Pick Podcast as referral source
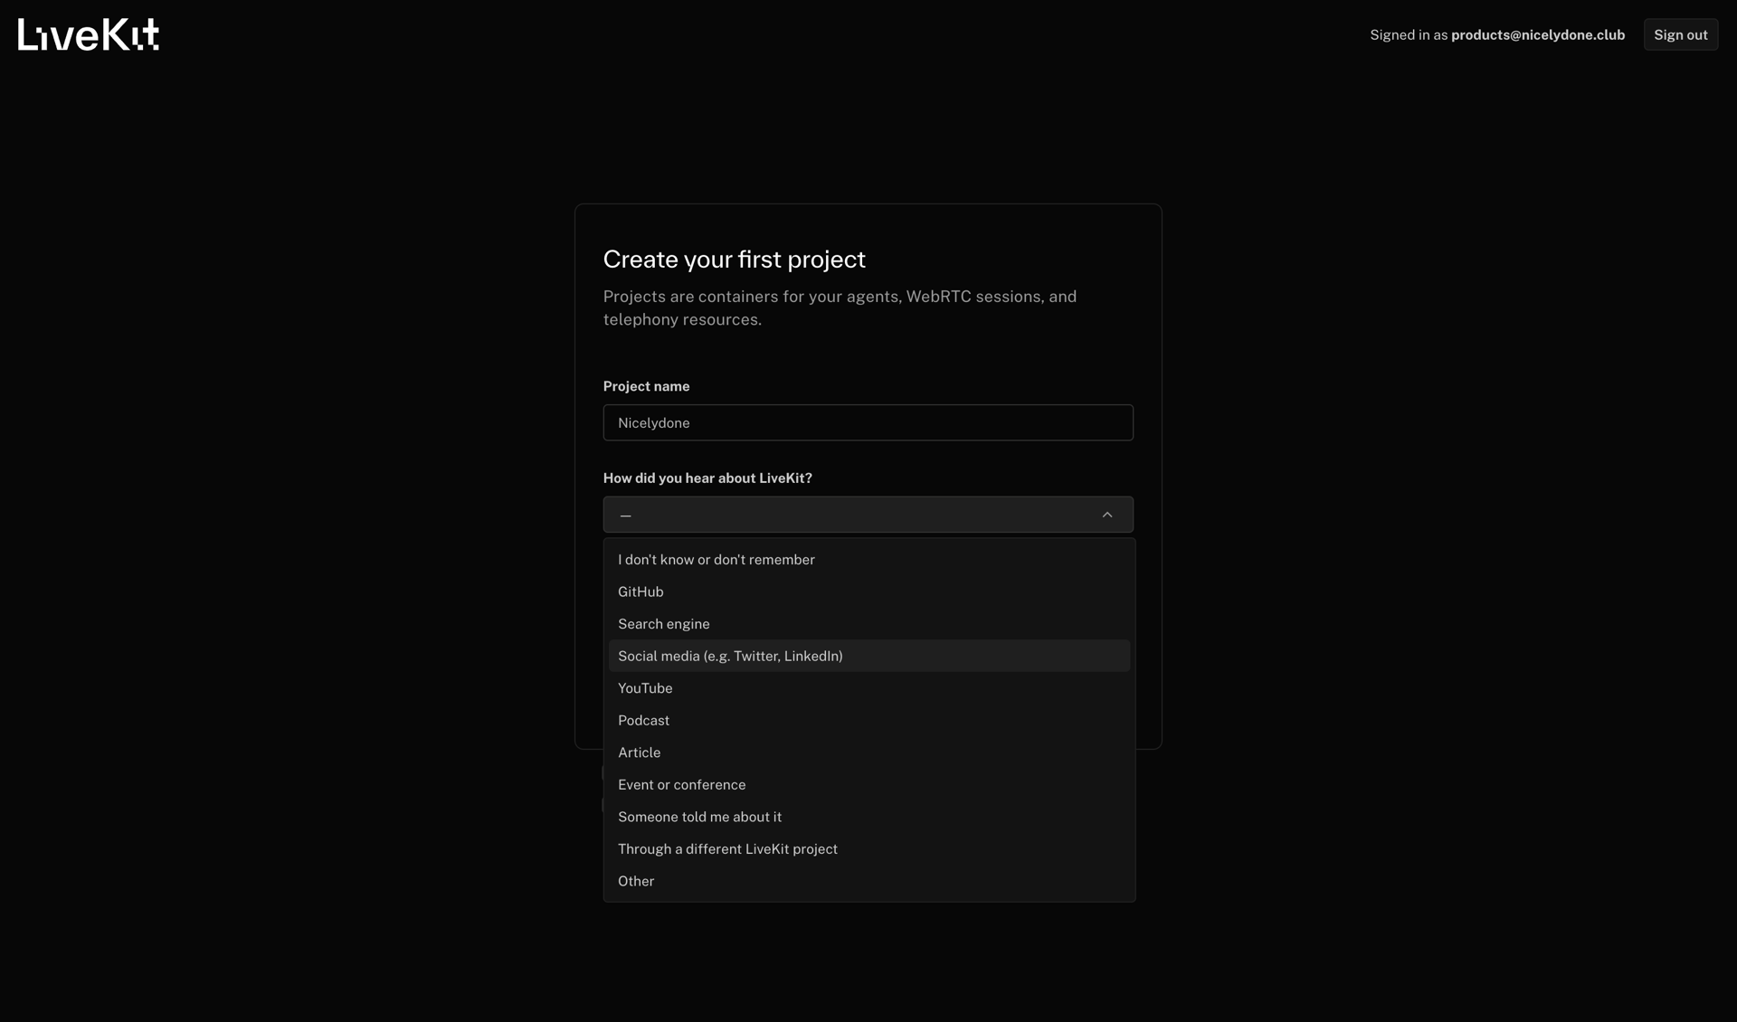 tap(643, 720)
